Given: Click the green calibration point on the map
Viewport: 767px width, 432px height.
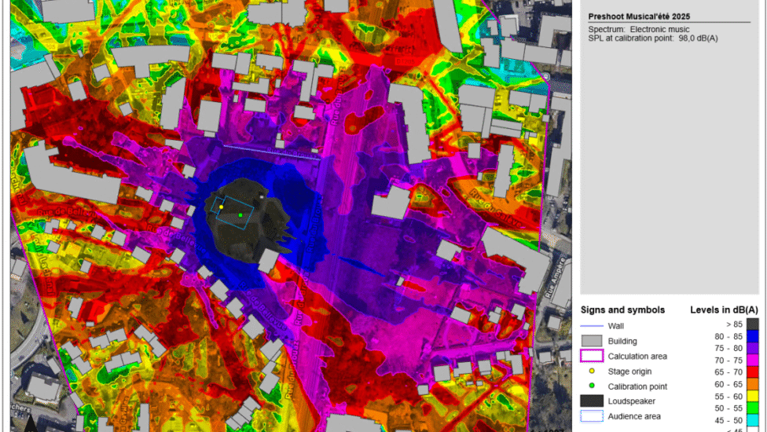Looking at the screenshot, I should coord(240,214).
